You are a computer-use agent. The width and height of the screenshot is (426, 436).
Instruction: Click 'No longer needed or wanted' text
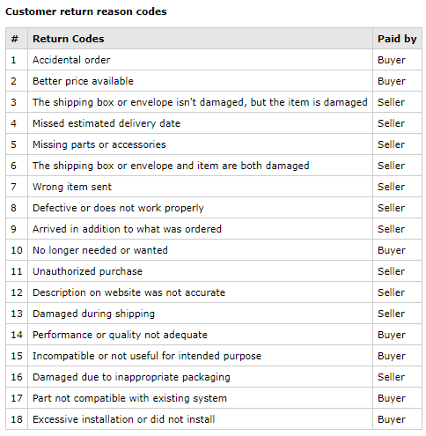tap(100, 250)
